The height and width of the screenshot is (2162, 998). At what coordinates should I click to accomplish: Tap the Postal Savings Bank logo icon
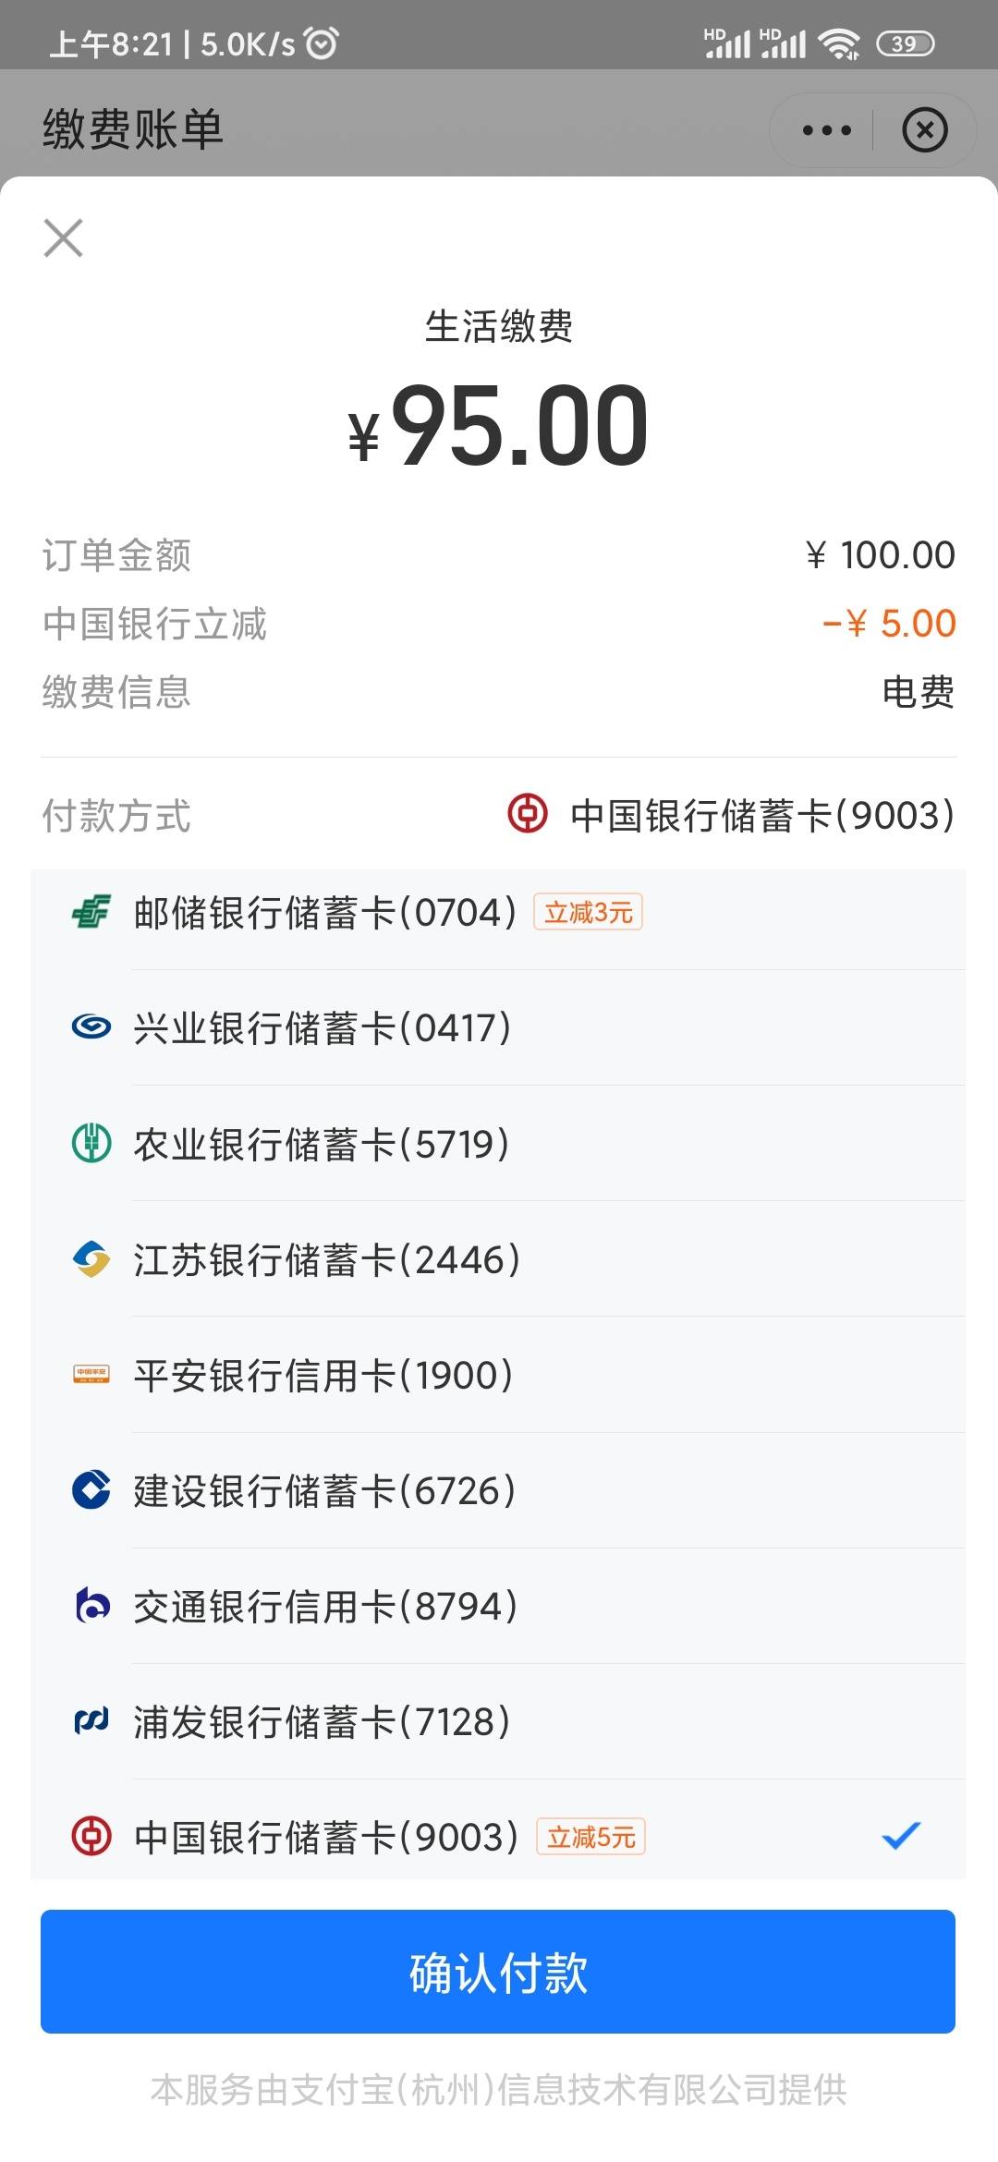[91, 913]
